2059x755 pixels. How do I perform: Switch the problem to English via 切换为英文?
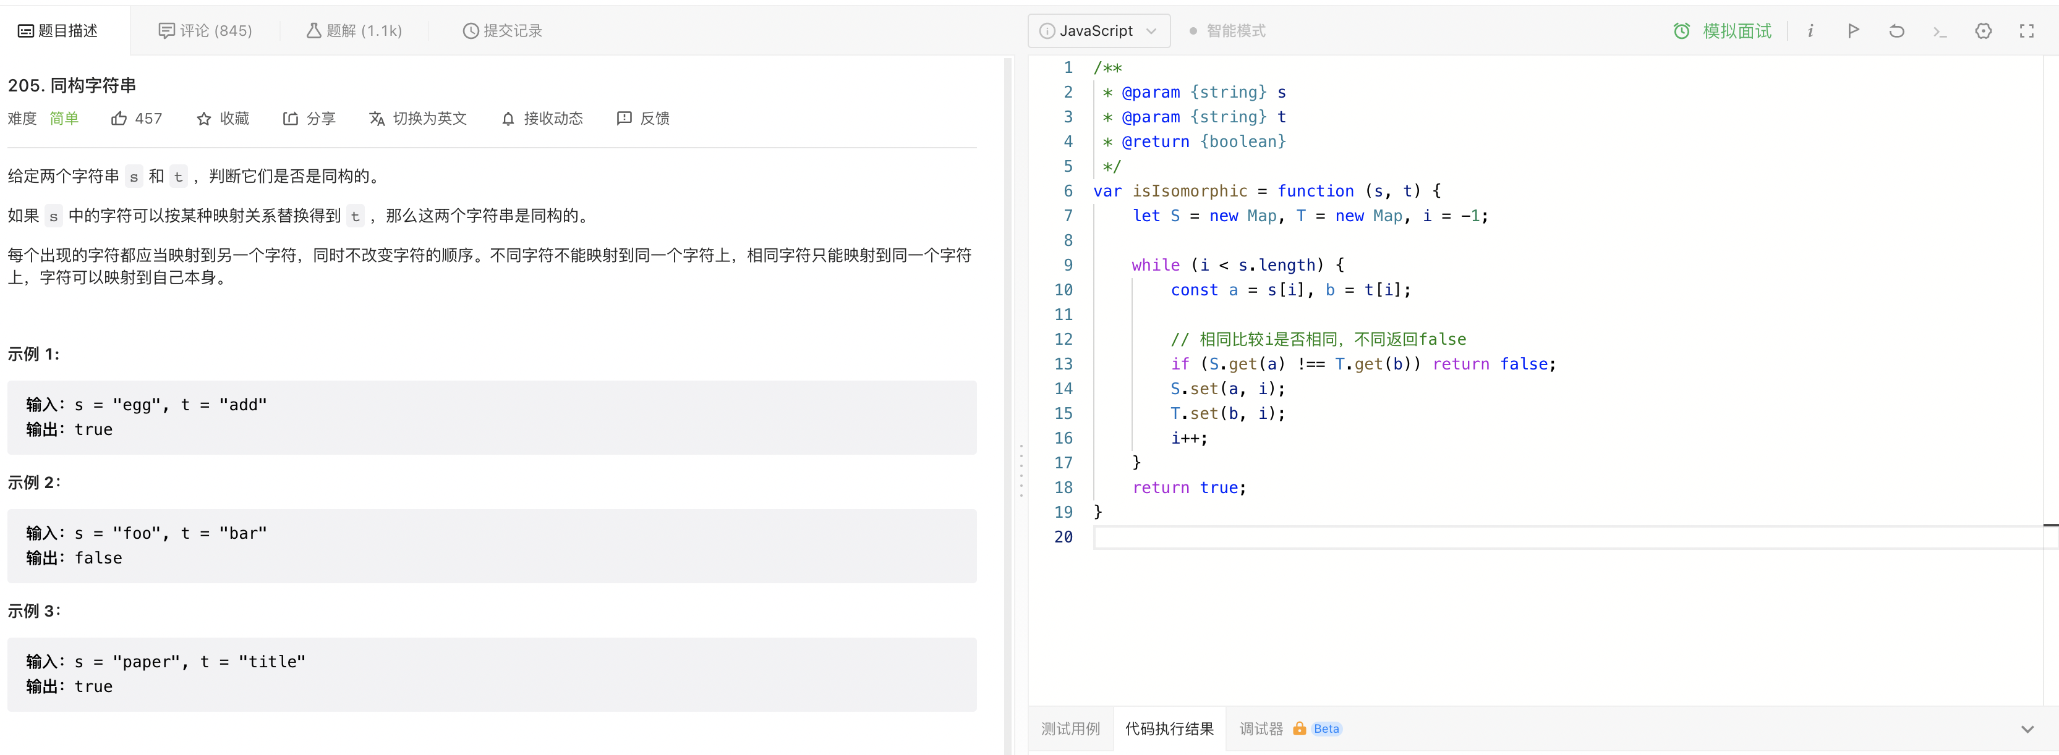click(418, 118)
